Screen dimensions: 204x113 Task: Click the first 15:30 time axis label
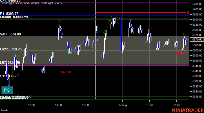[85, 105]
